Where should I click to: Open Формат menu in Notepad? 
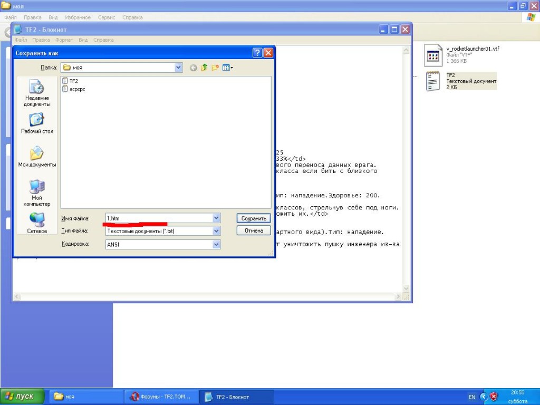[x=64, y=40]
